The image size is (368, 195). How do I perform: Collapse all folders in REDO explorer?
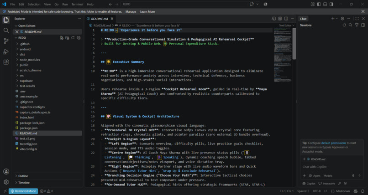79,38
